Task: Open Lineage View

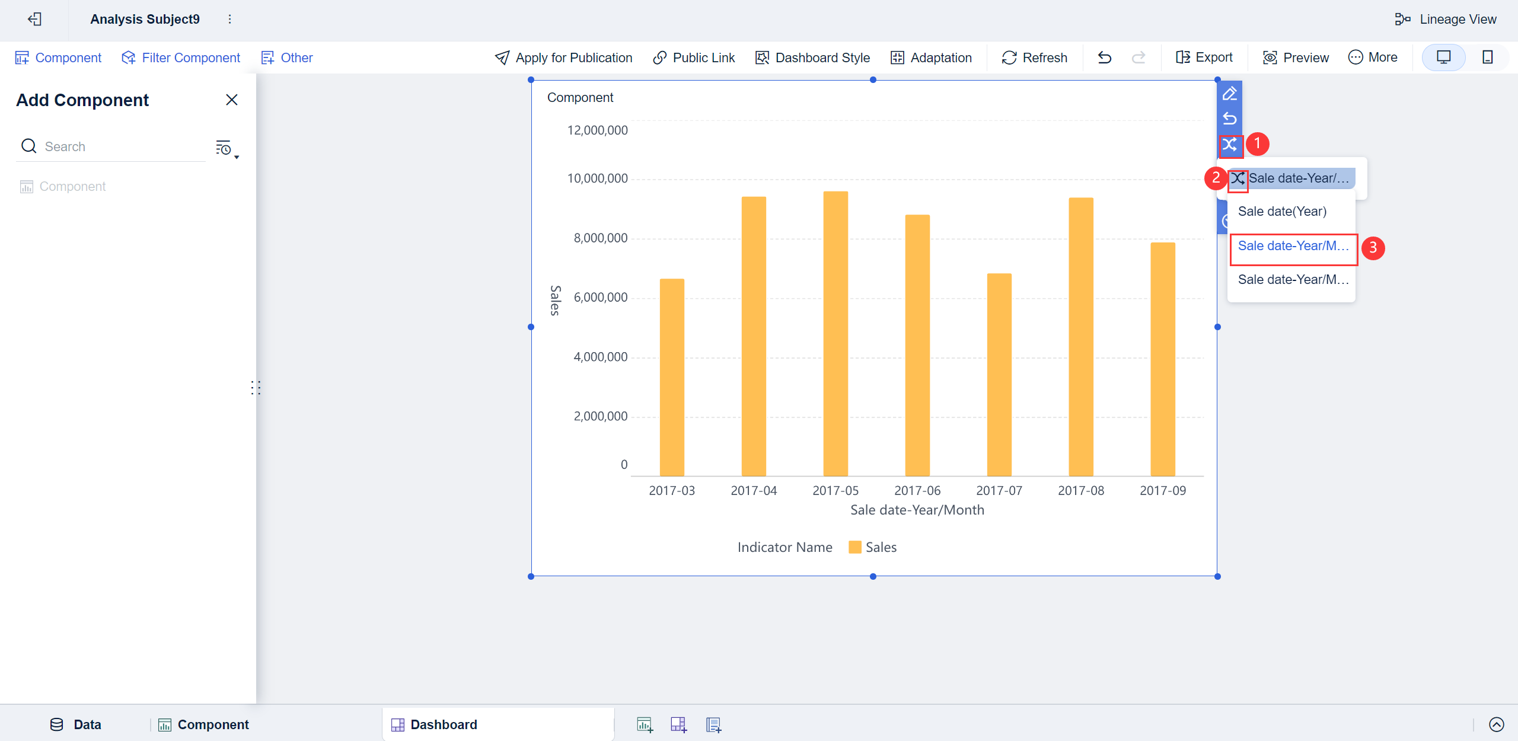Action: pyautogui.click(x=1446, y=19)
